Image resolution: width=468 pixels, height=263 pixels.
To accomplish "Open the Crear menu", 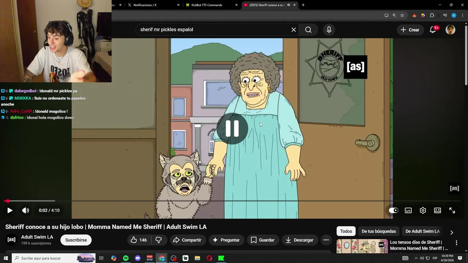I will pyautogui.click(x=410, y=30).
